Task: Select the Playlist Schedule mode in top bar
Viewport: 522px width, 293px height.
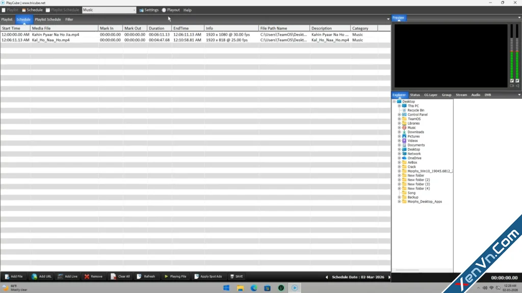Action: [x=62, y=10]
